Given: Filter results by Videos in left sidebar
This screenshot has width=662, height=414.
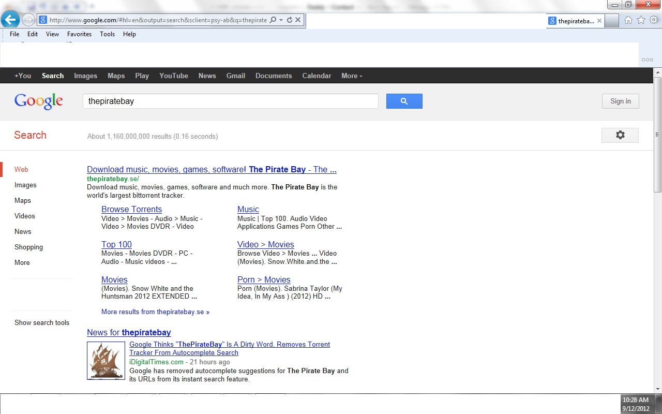Looking at the screenshot, I should point(25,216).
